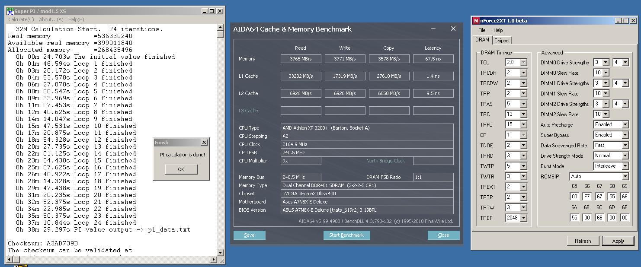Click ROMSIP field under 6A
This screenshot has height=267, width=641.
[574, 218]
